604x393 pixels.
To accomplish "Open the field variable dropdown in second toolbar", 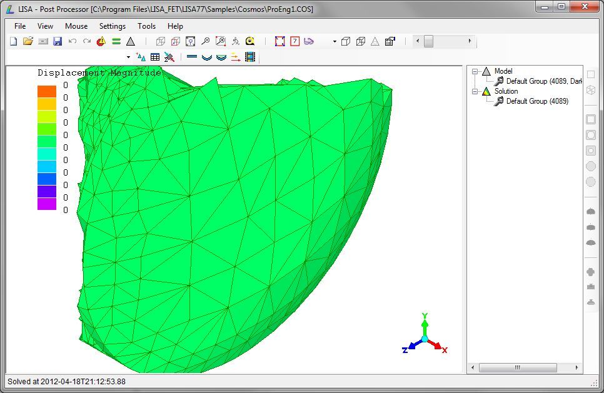I will point(128,57).
